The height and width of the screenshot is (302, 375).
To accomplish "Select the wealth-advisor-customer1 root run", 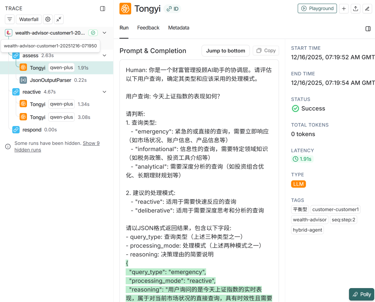I will (x=50, y=33).
